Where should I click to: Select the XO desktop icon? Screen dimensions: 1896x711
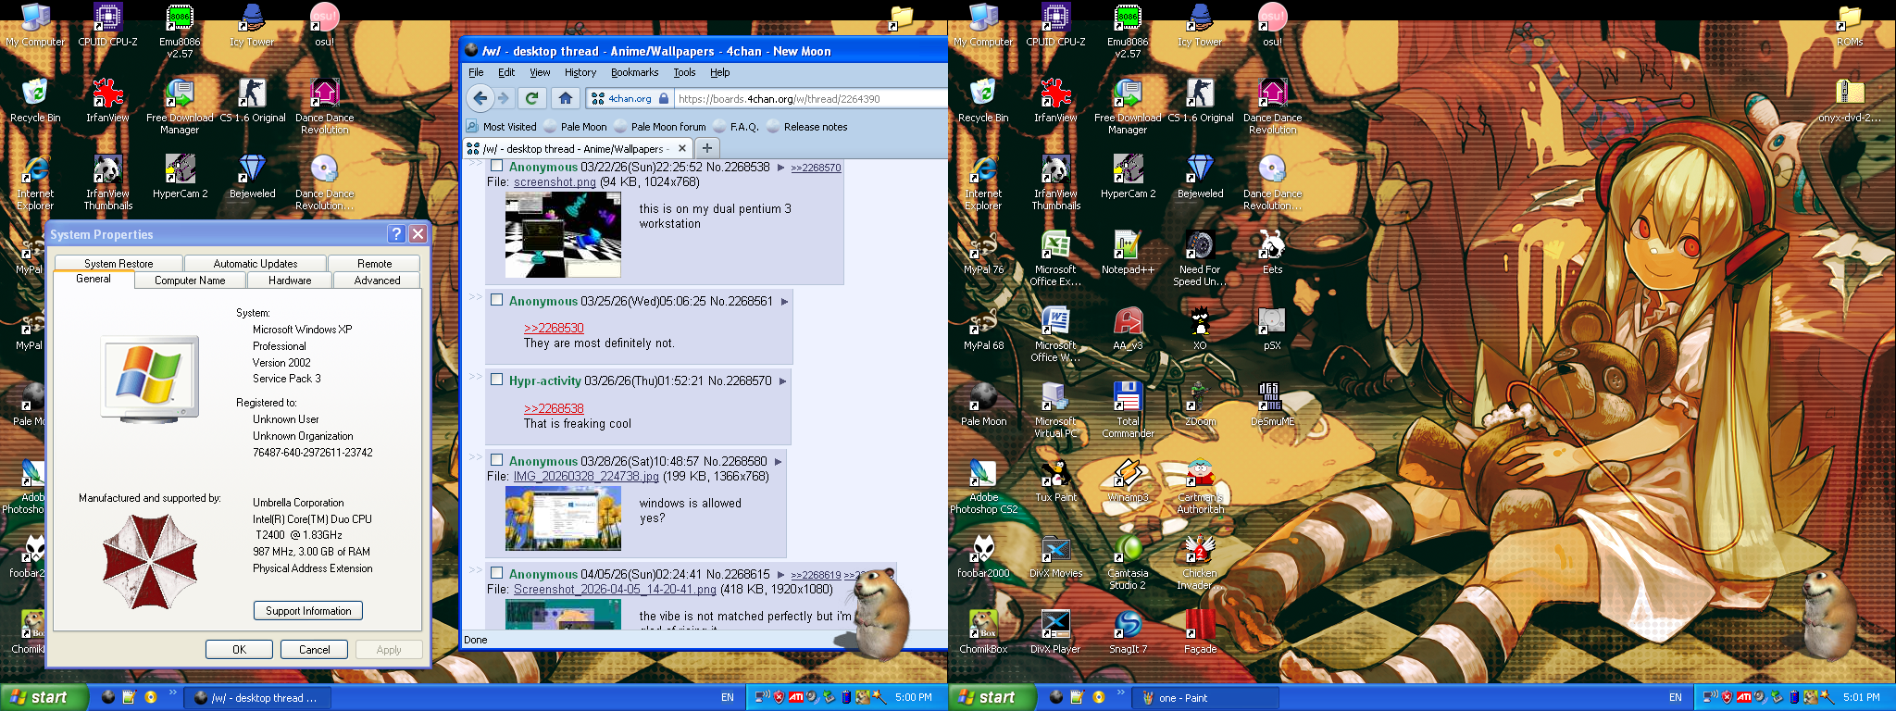click(x=1200, y=330)
